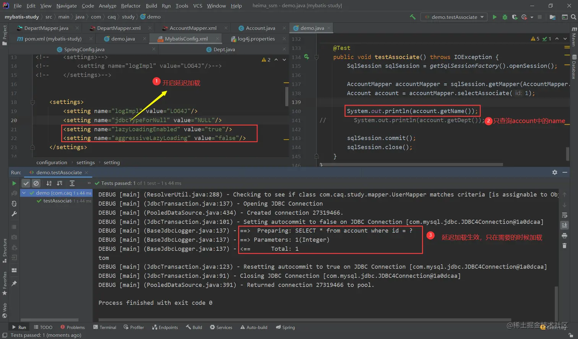The width and height of the screenshot is (578, 339).
Task: Open the TODO tool window button
Action: click(43, 328)
